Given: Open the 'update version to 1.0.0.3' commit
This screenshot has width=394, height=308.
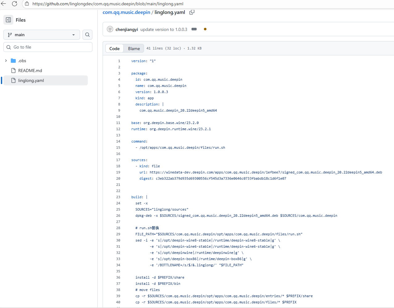Looking at the screenshot, I should 164,29.
